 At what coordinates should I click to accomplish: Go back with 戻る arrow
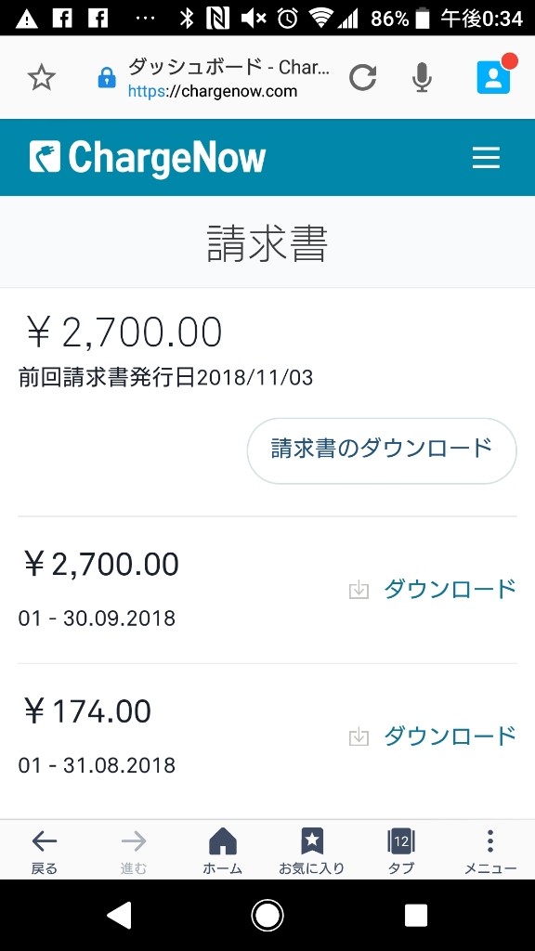tap(45, 851)
